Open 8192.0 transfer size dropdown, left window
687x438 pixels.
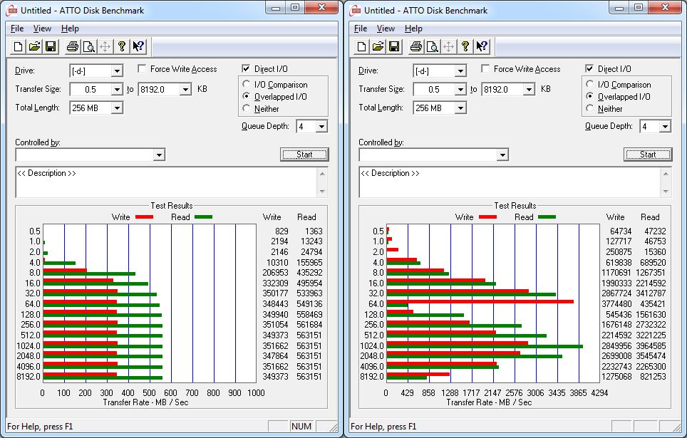coord(186,89)
